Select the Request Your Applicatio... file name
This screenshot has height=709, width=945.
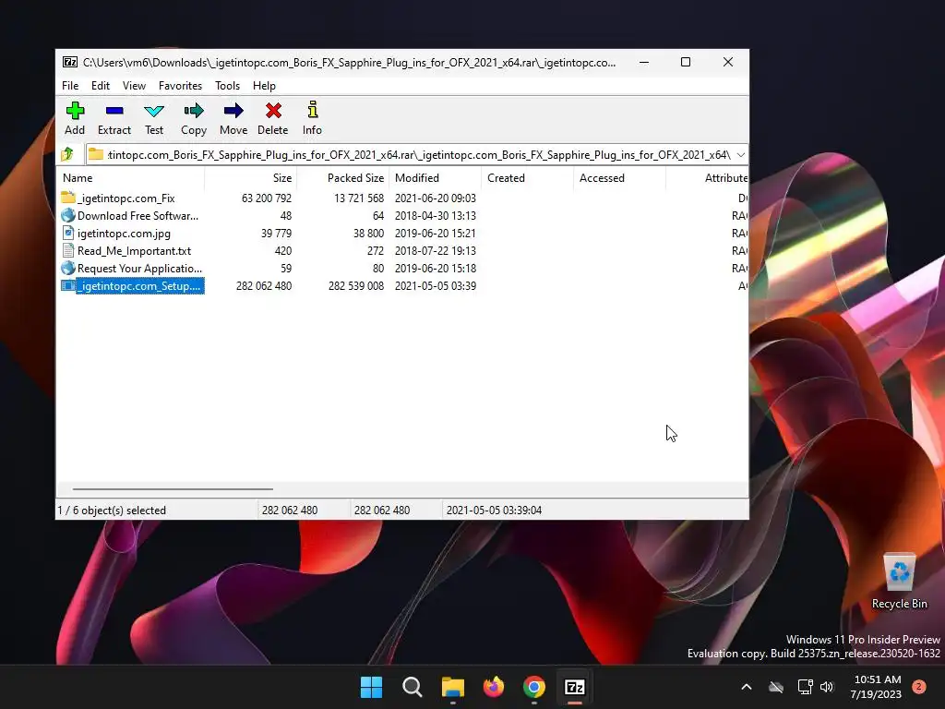click(x=140, y=268)
